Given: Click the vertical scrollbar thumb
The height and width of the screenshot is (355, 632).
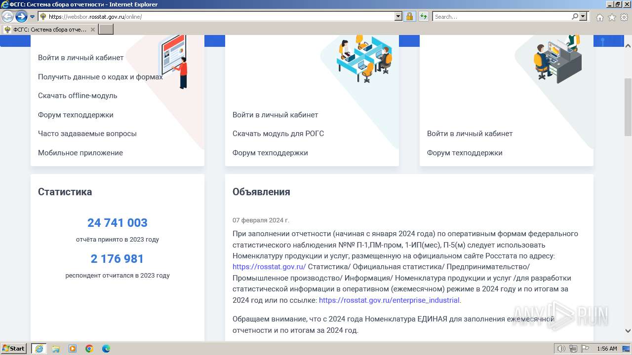Looking at the screenshot, I should [x=628, y=106].
